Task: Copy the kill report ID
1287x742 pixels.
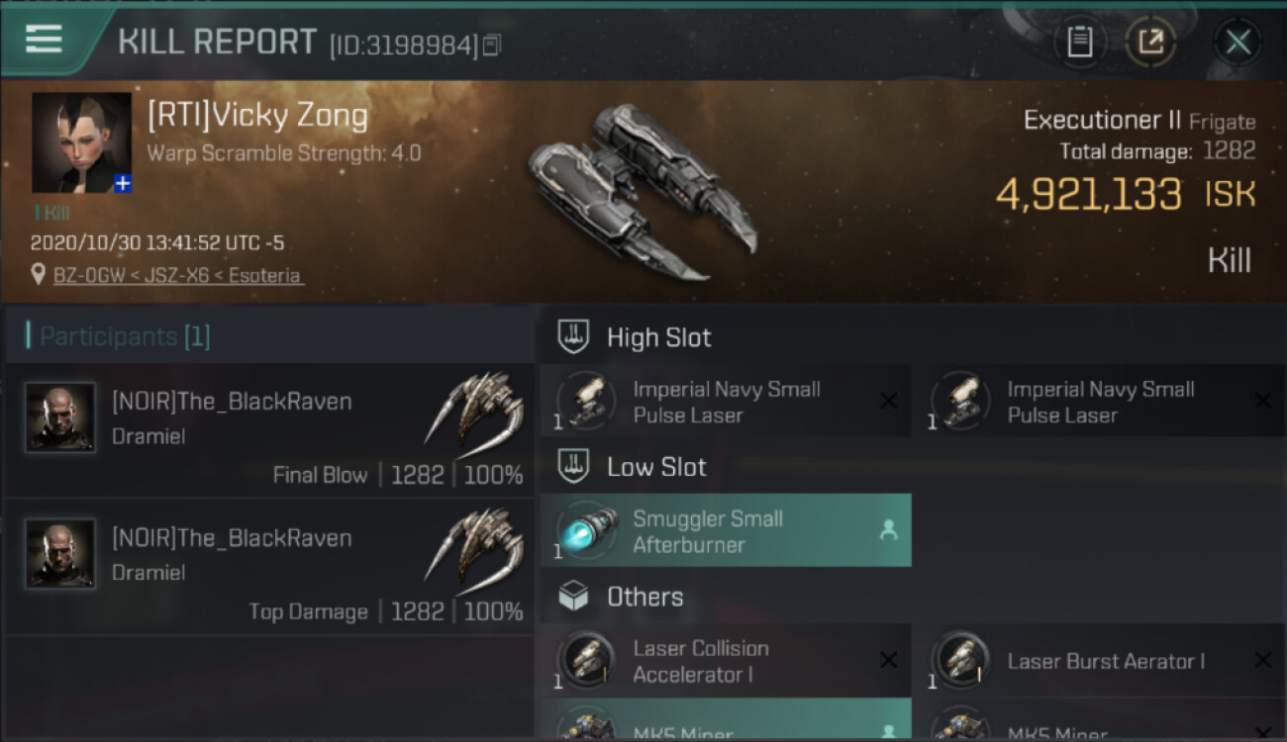Action: click(x=492, y=45)
